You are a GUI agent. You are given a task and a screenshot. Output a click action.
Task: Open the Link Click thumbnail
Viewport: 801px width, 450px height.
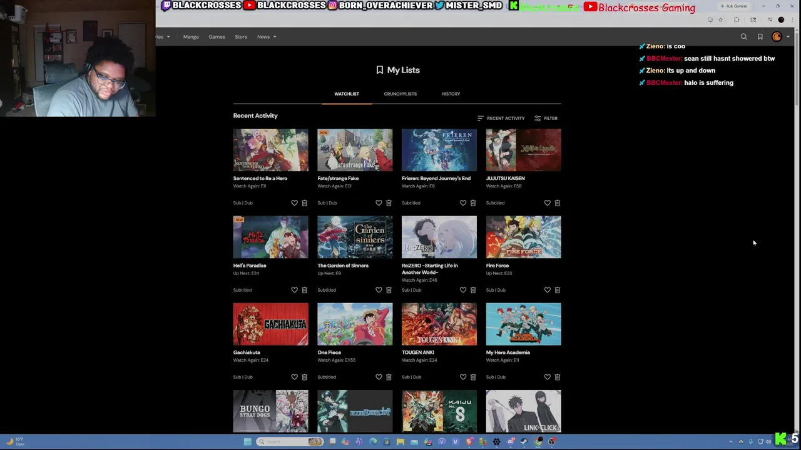[524, 411]
